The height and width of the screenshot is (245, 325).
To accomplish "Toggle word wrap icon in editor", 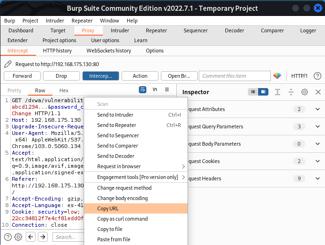I will coord(143,89).
